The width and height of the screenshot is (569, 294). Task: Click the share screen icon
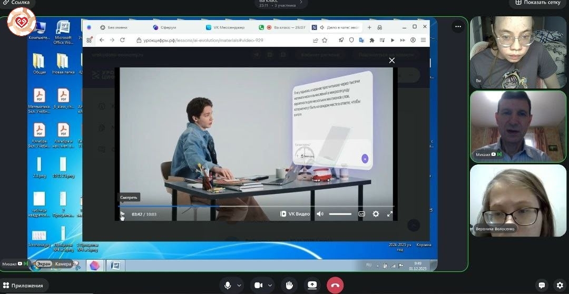click(x=312, y=285)
